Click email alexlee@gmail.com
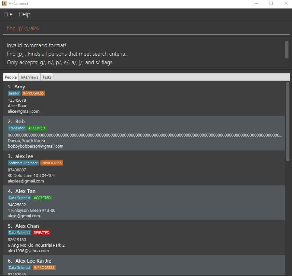Screen dimensions: 292x276 pos(26,181)
